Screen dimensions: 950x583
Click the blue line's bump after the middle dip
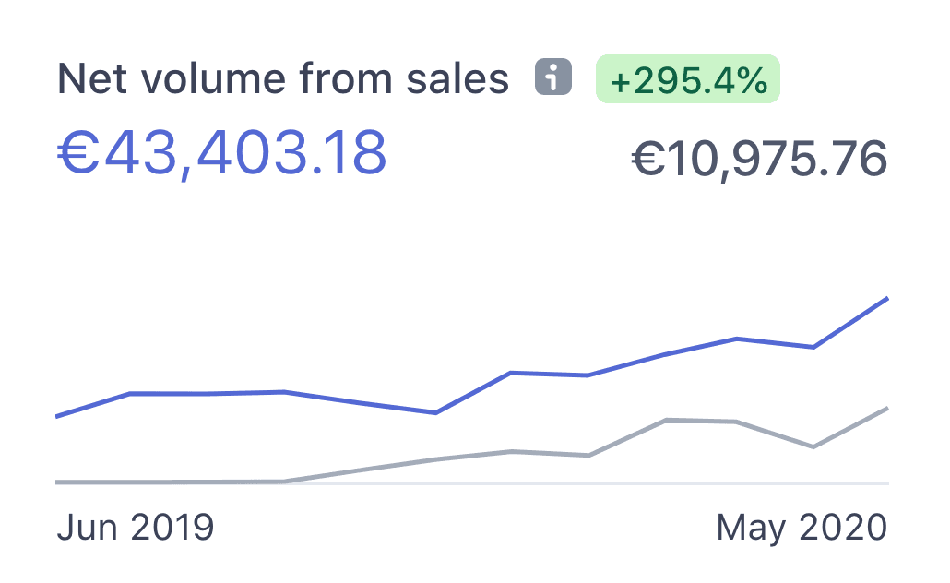point(511,373)
